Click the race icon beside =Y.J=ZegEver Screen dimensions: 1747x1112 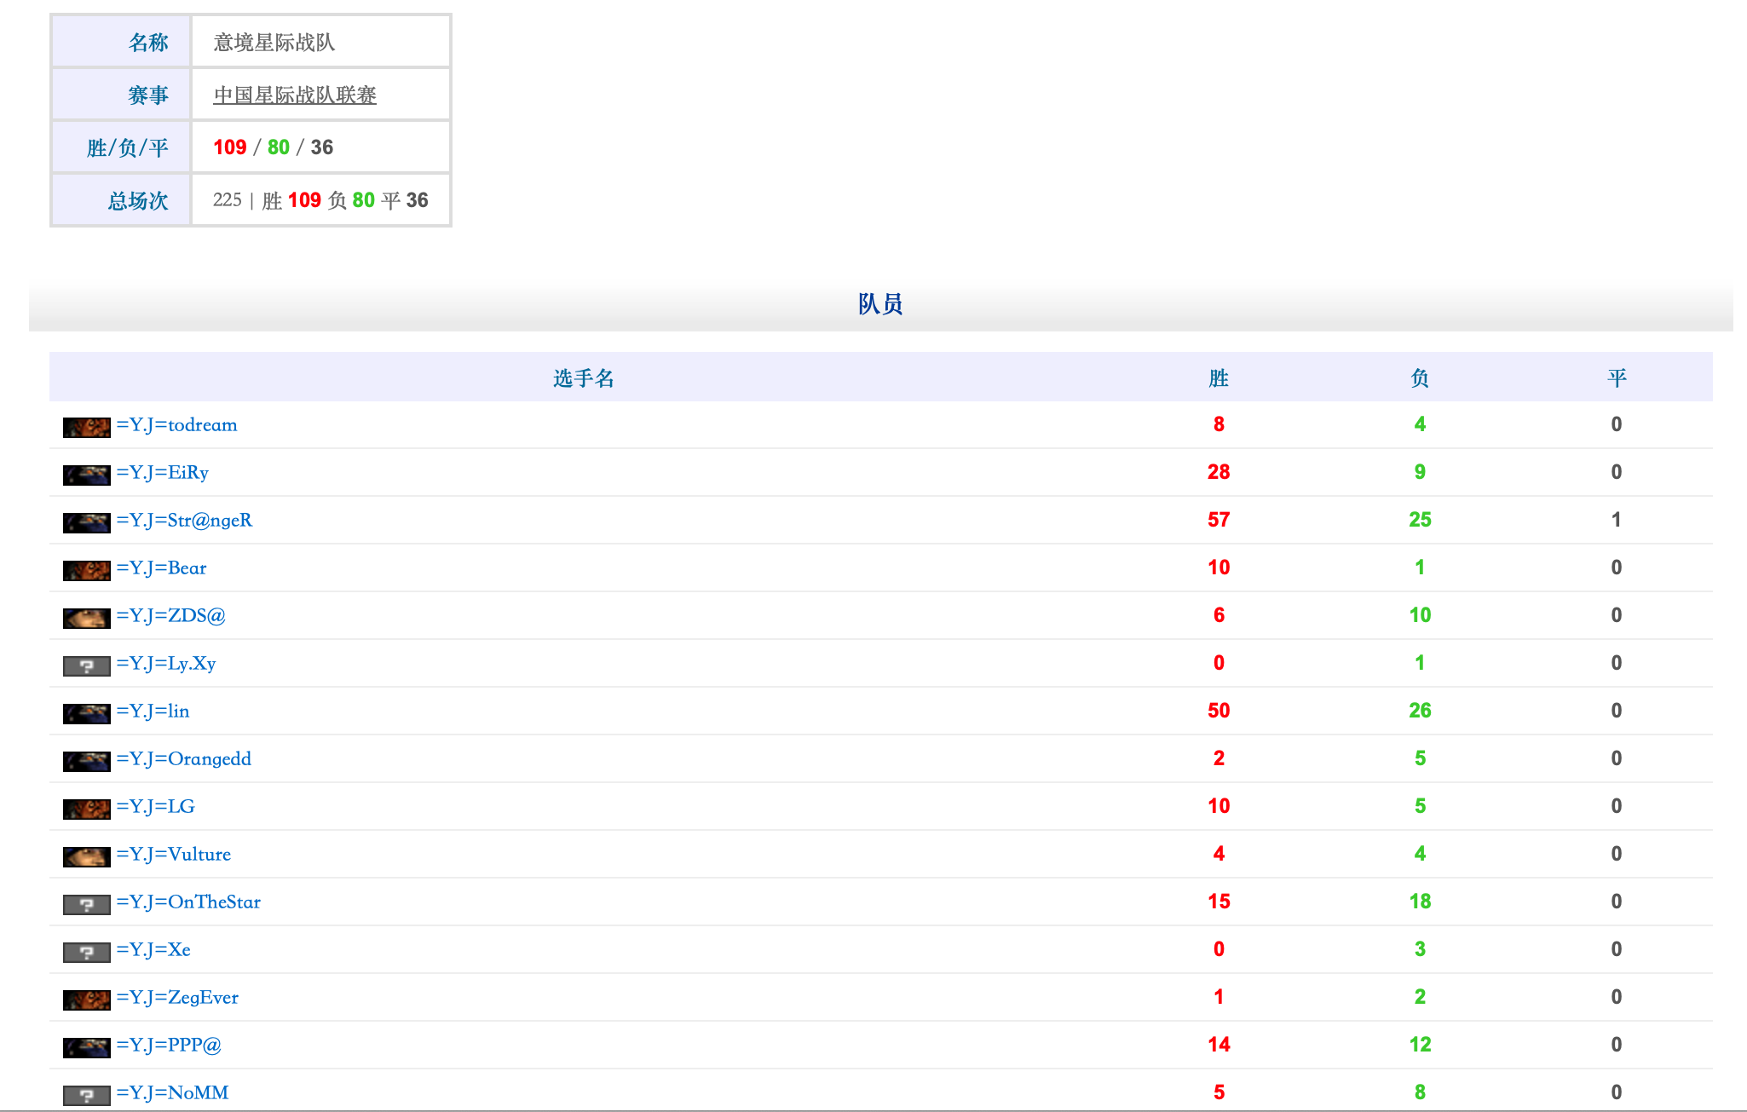pyautogui.click(x=87, y=1000)
